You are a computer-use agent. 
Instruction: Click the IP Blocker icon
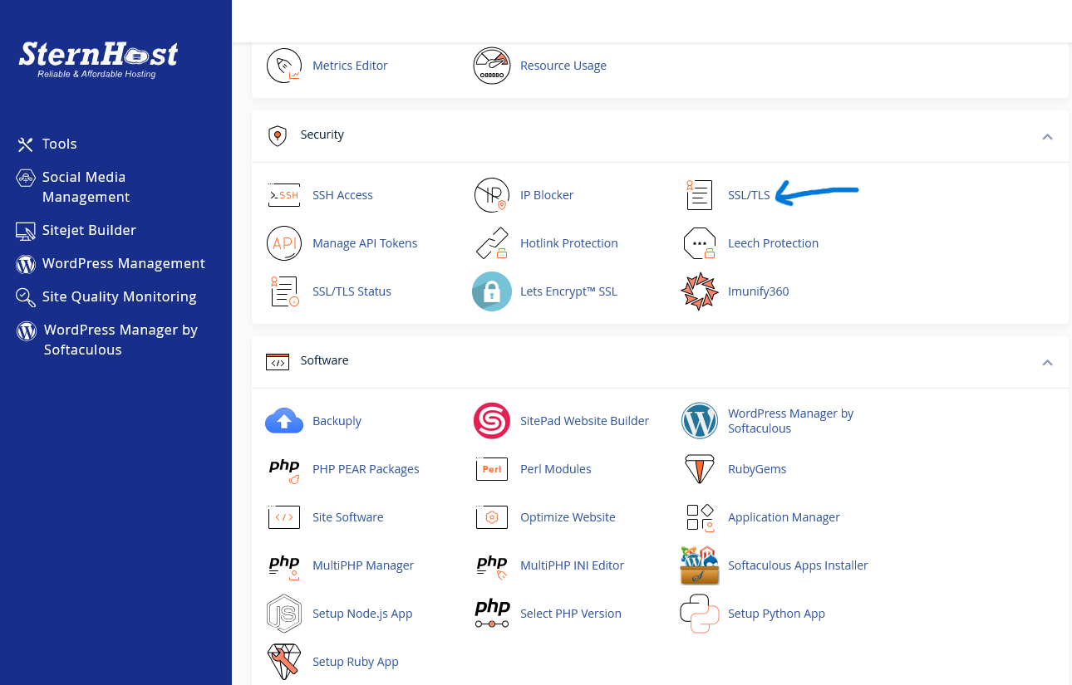tap(491, 195)
